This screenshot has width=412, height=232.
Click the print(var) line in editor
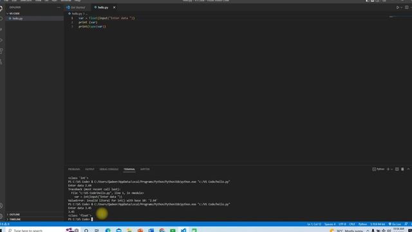[x=88, y=23]
